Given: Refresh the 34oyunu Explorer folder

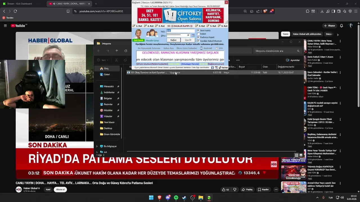Looking at the screenshot, I should (x=126, y=51).
